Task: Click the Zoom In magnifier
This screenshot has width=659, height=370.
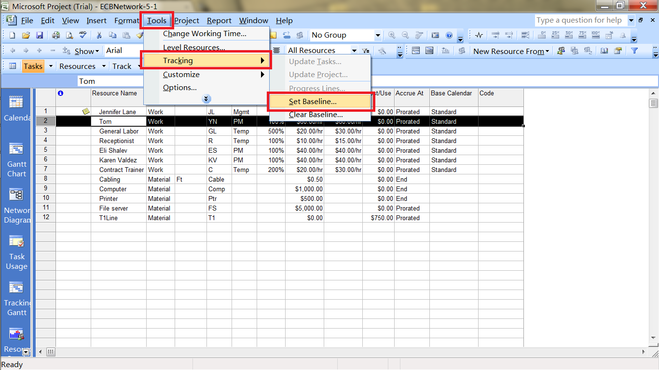Action: [x=392, y=35]
